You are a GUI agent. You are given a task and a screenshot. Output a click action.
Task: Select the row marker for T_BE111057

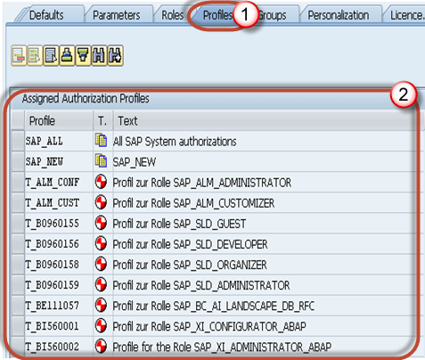point(18,306)
